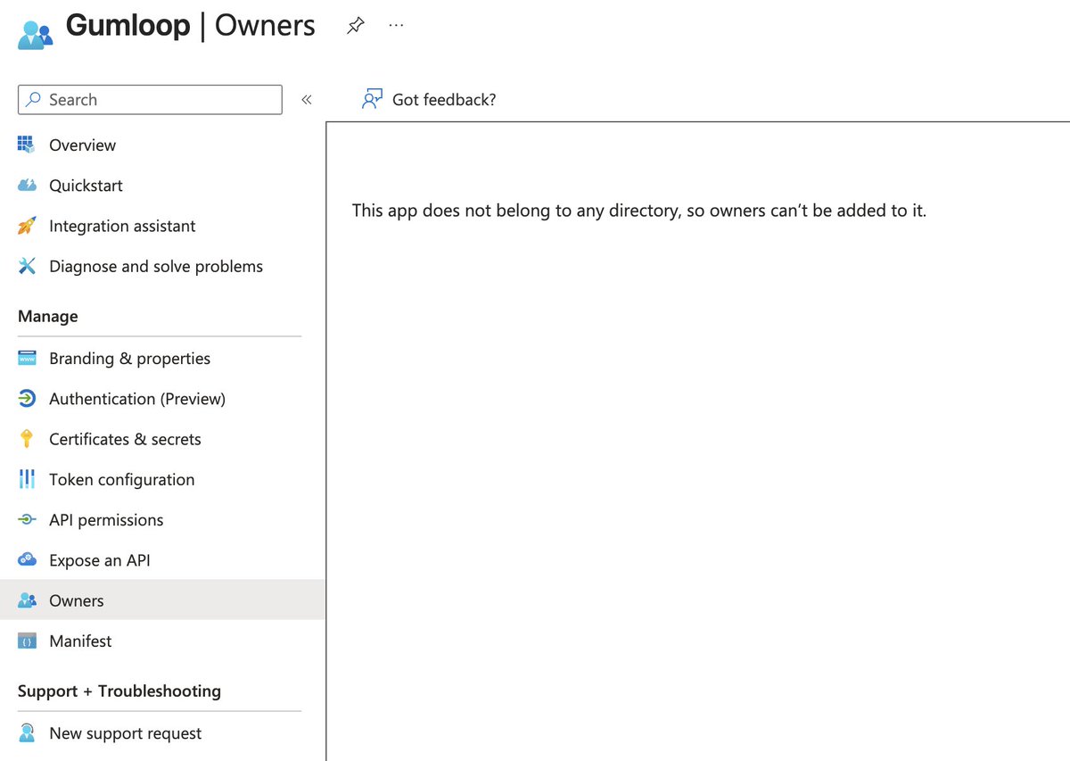Open the ellipsis more options menu

[x=397, y=26]
